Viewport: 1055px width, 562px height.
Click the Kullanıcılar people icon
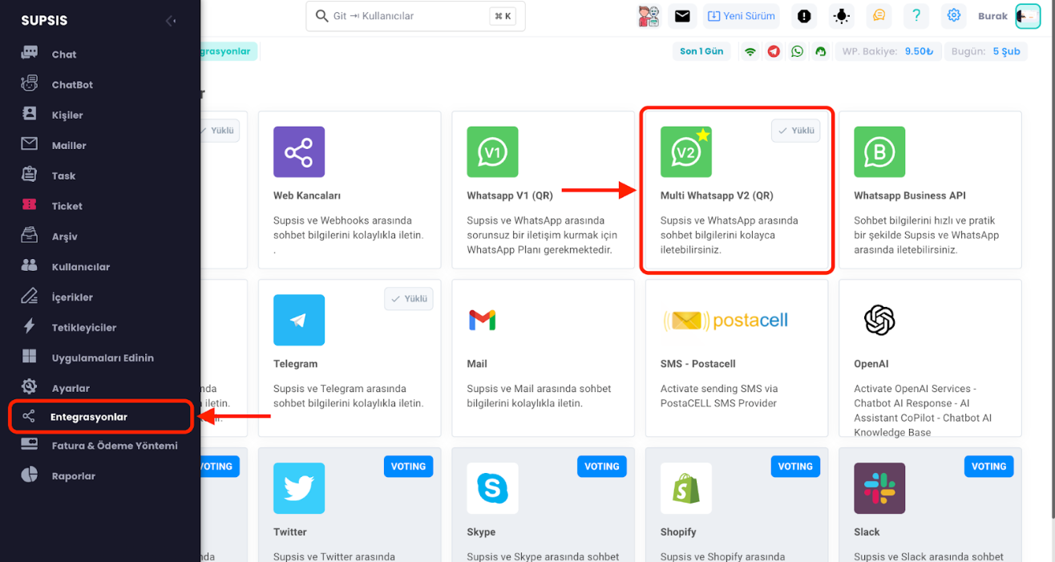tap(30, 265)
